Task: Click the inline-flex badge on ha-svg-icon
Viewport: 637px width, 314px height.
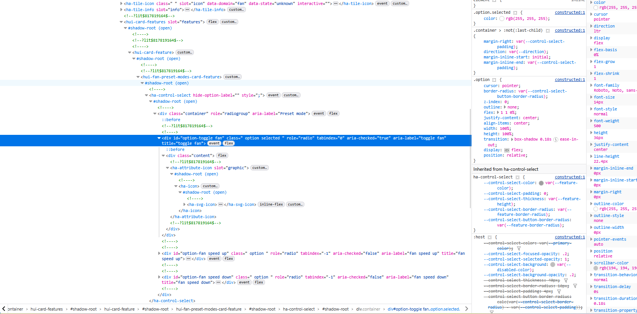Action: click(x=271, y=204)
